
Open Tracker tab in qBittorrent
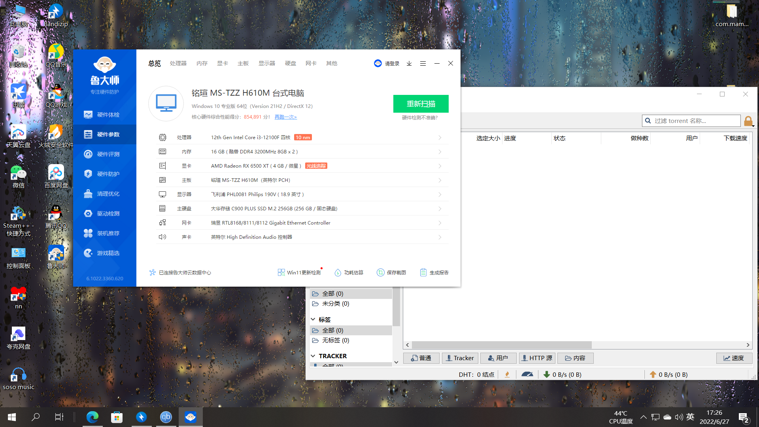460,358
